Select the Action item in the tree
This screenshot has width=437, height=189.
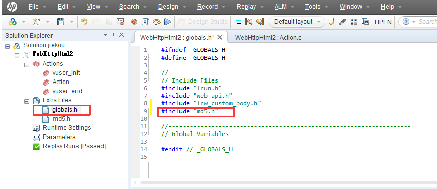tap(61, 82)
